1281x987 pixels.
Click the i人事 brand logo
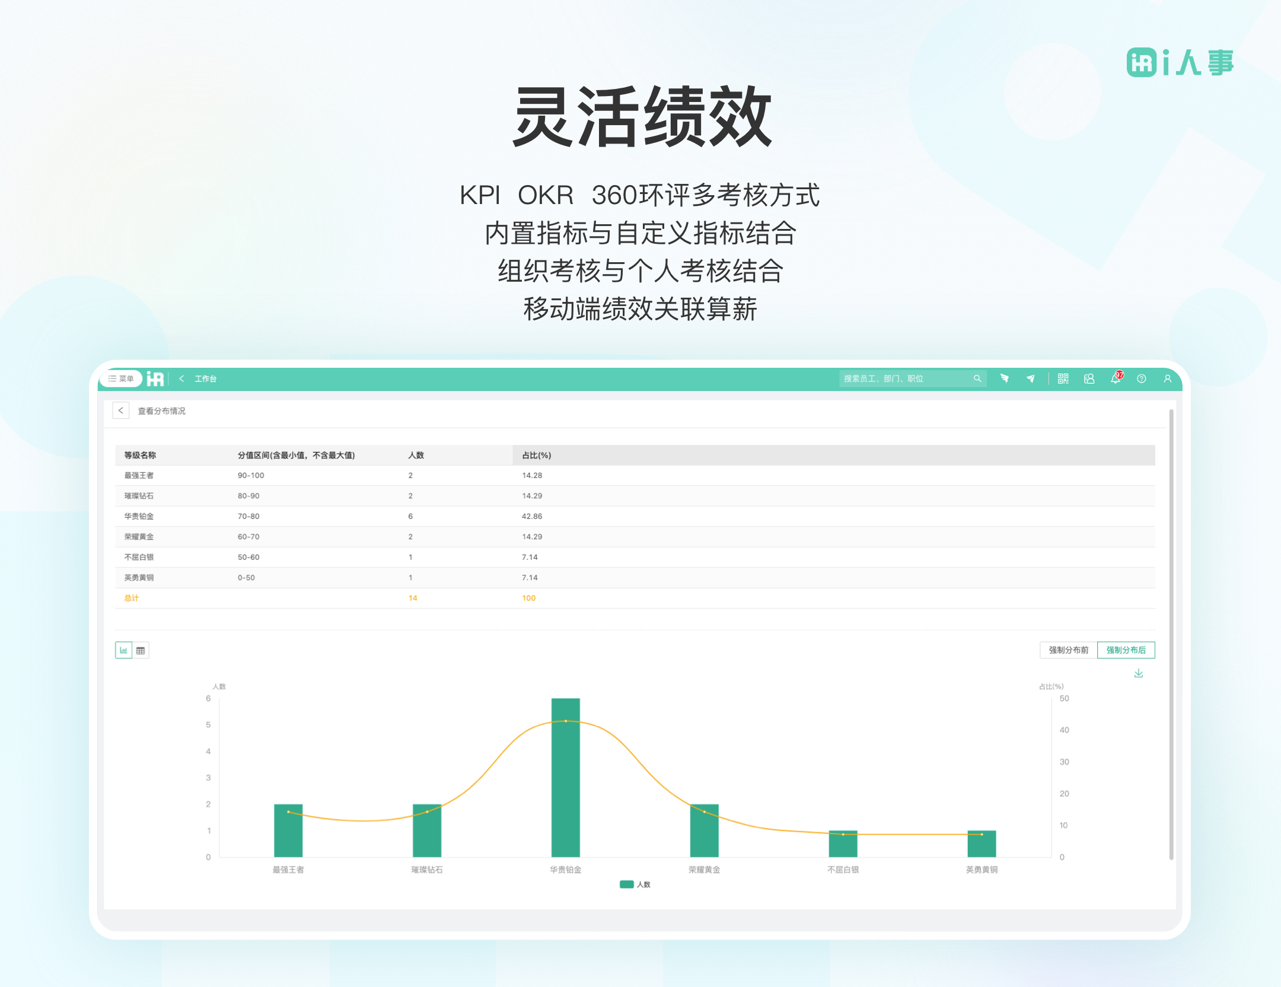tap(1180, 62)
